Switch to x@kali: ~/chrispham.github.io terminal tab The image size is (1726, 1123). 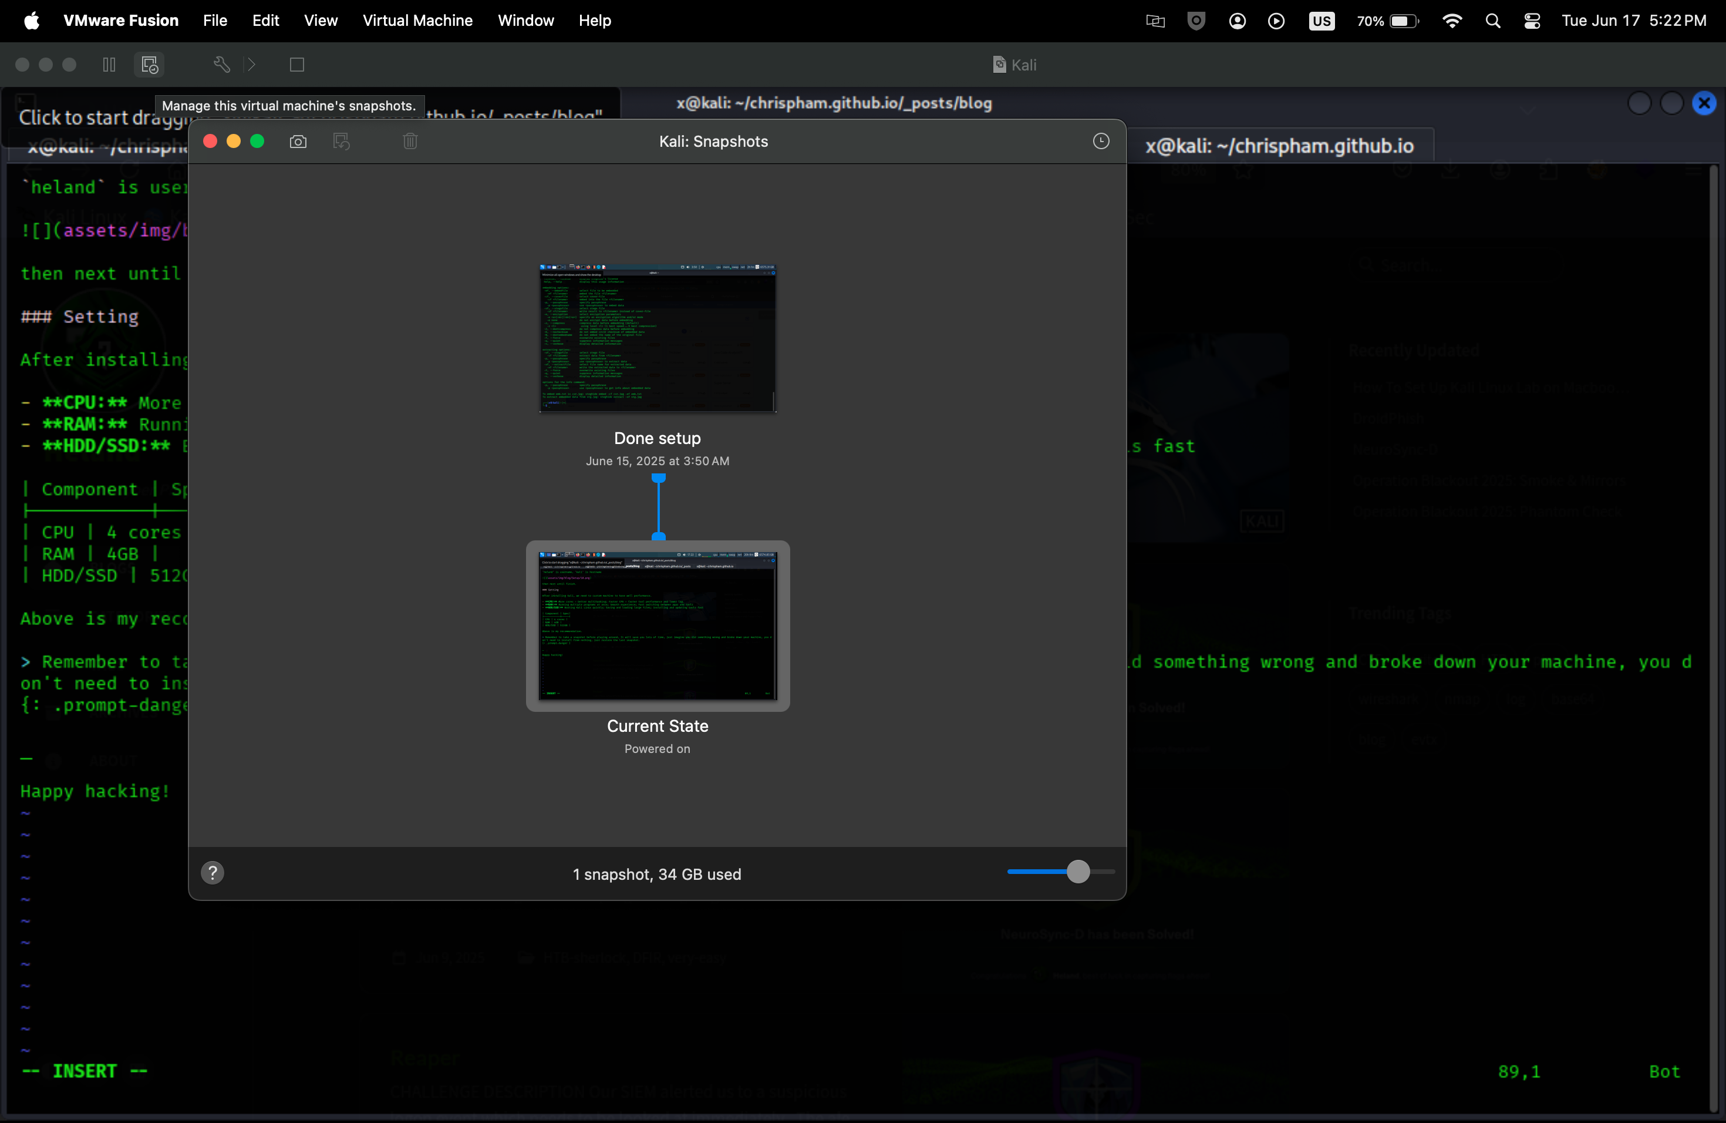pyautogui.click(x=1279, y=146)
